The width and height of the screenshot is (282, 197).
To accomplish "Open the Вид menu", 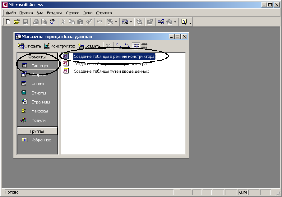I will pyautogui.click(x=40, y=13).
